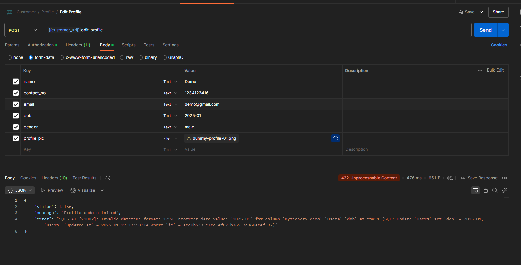Open the Save options dropdown arrow
This screenshot has height=265, width=521.
481,12
